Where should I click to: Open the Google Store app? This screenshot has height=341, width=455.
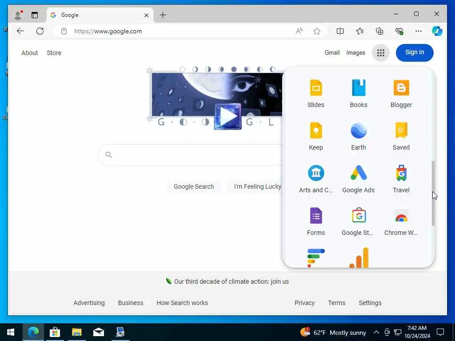click(x=359, y=221)
